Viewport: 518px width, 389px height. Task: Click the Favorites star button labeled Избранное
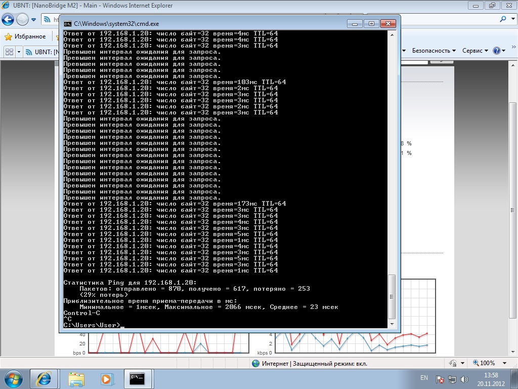(x=25, y=36)
